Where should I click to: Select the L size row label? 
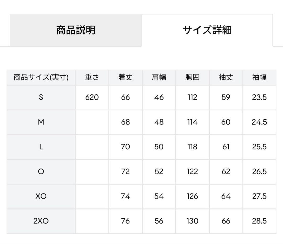pyautogui.click(x=41, y=147)
